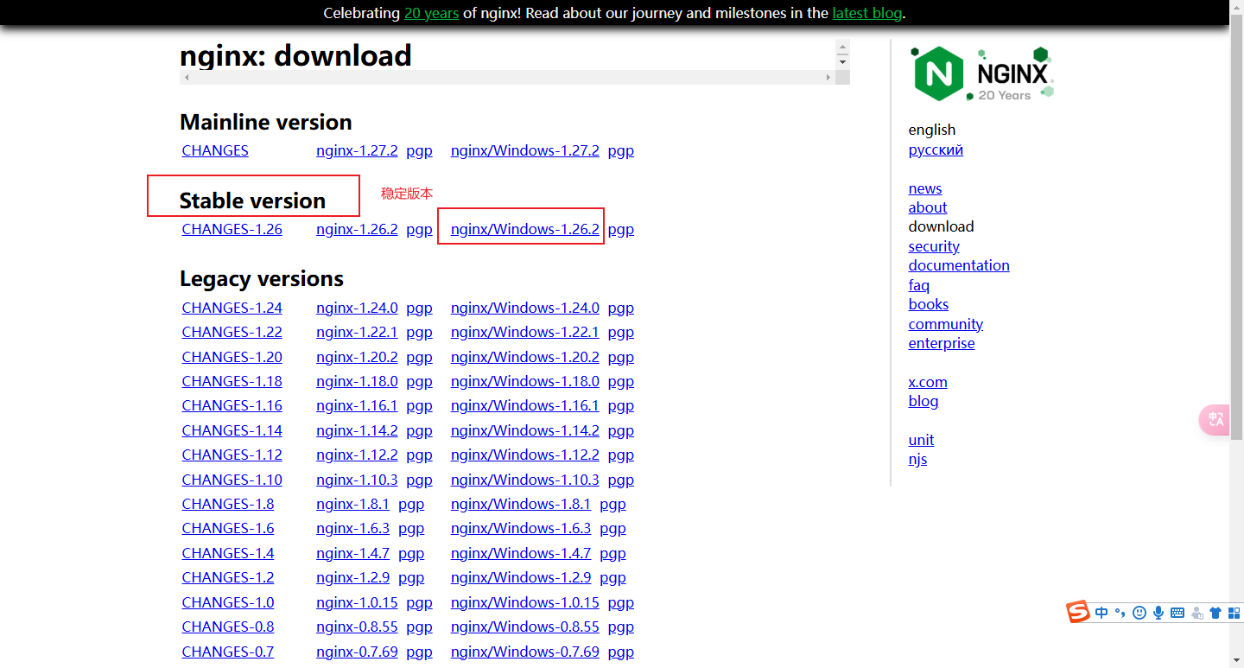
Task: Download nginx/Windows-1.10.3
Action: point(524,480)
